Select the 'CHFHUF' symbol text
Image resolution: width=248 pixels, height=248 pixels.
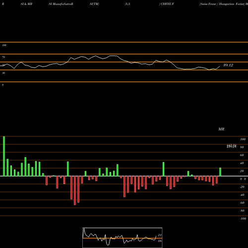(x=167, y=4)
